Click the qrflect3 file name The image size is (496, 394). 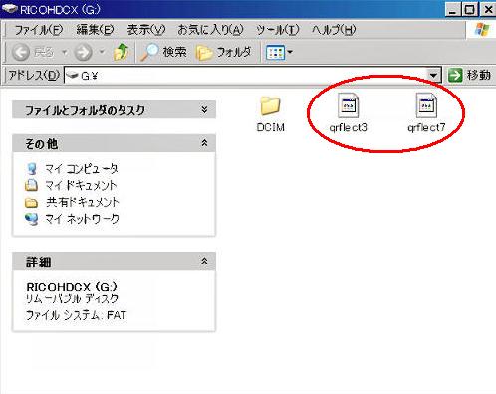click(x=348, y=127)
